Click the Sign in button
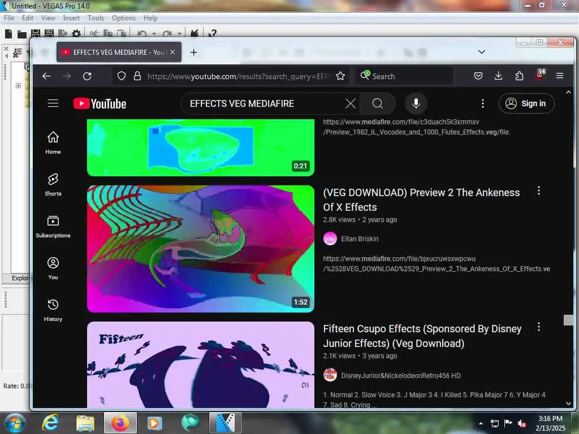Screen dimensions: 579x434 [x=526, y=104]
